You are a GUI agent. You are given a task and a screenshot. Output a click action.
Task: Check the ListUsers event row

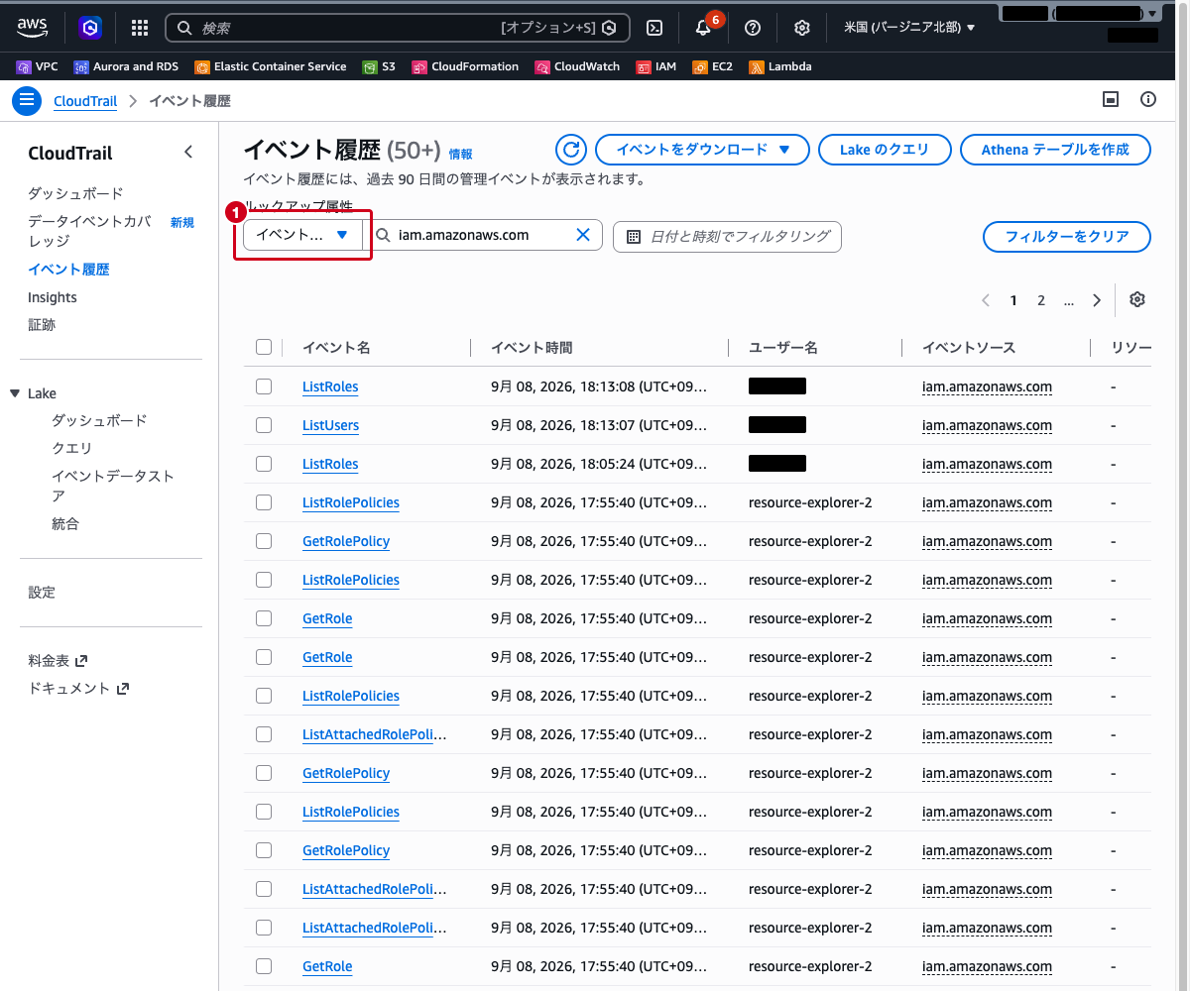click(x=263, y=424)
